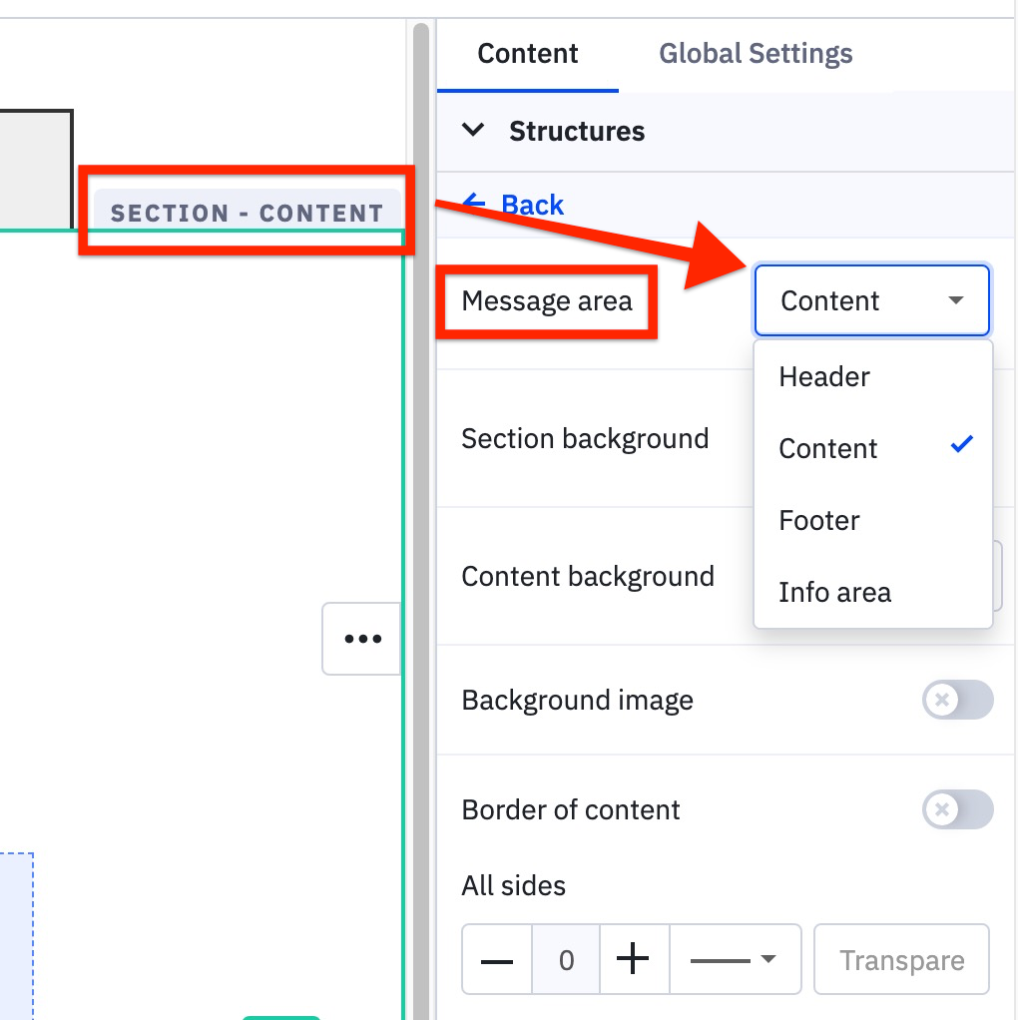Image resolution: width=1018 pixels, height=1020 pixels.
Task: Open the Message area dropdown
Action: pyautogui.click(x=871, y=300)
